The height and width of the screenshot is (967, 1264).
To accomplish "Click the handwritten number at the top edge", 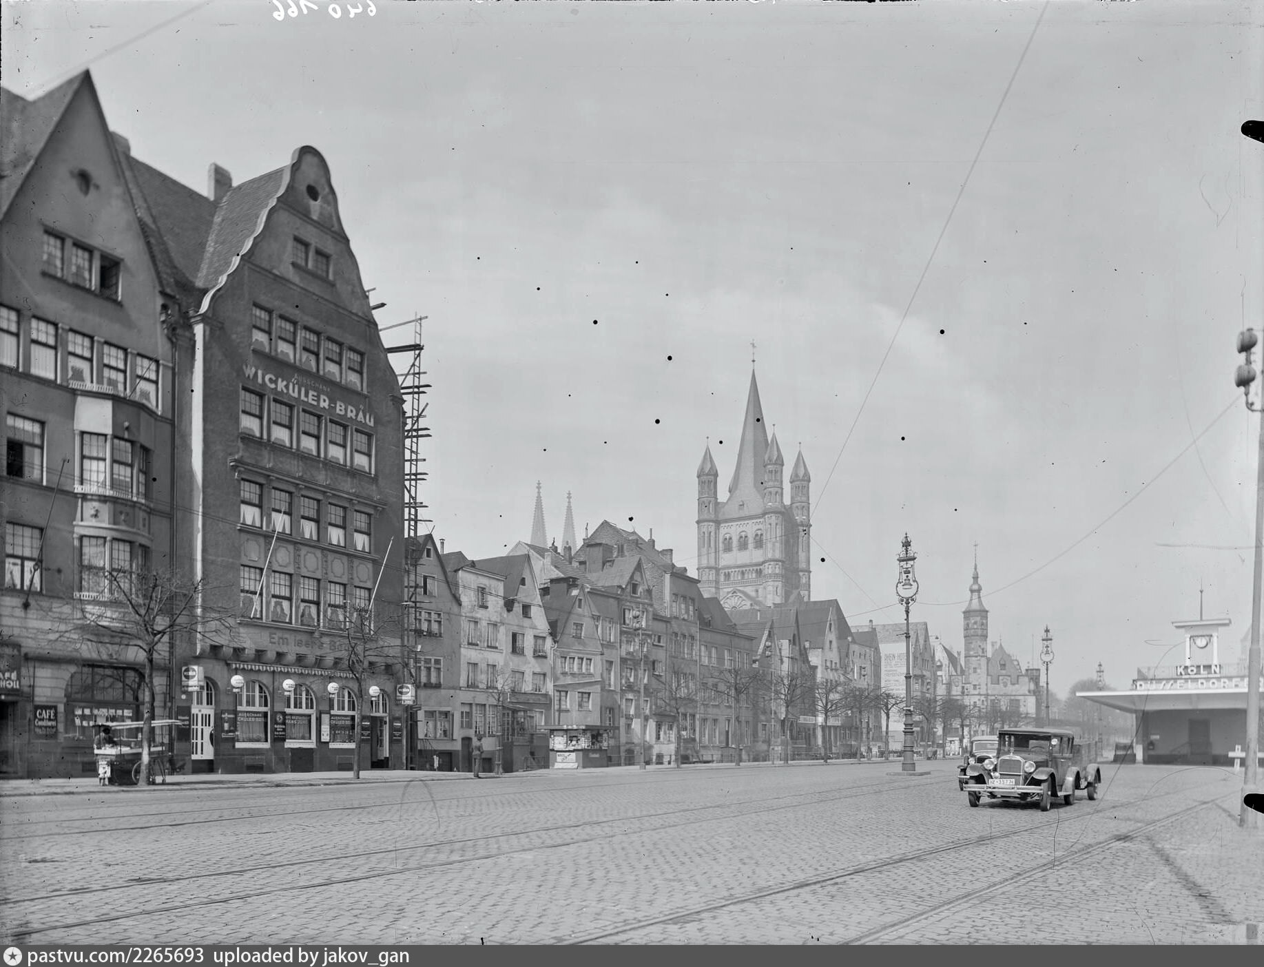I will tap(323, 9).
